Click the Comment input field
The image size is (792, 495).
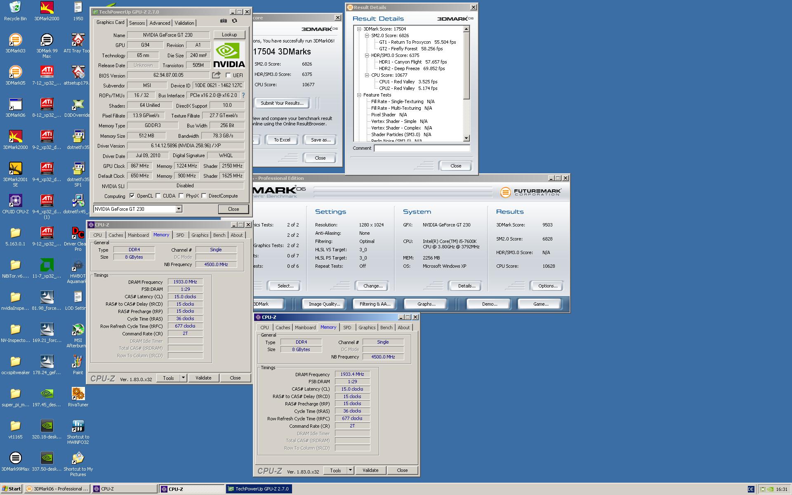click(422, 148)
